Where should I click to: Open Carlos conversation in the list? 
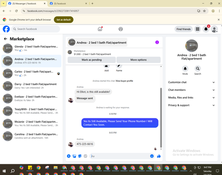click(x=32, y=74)
